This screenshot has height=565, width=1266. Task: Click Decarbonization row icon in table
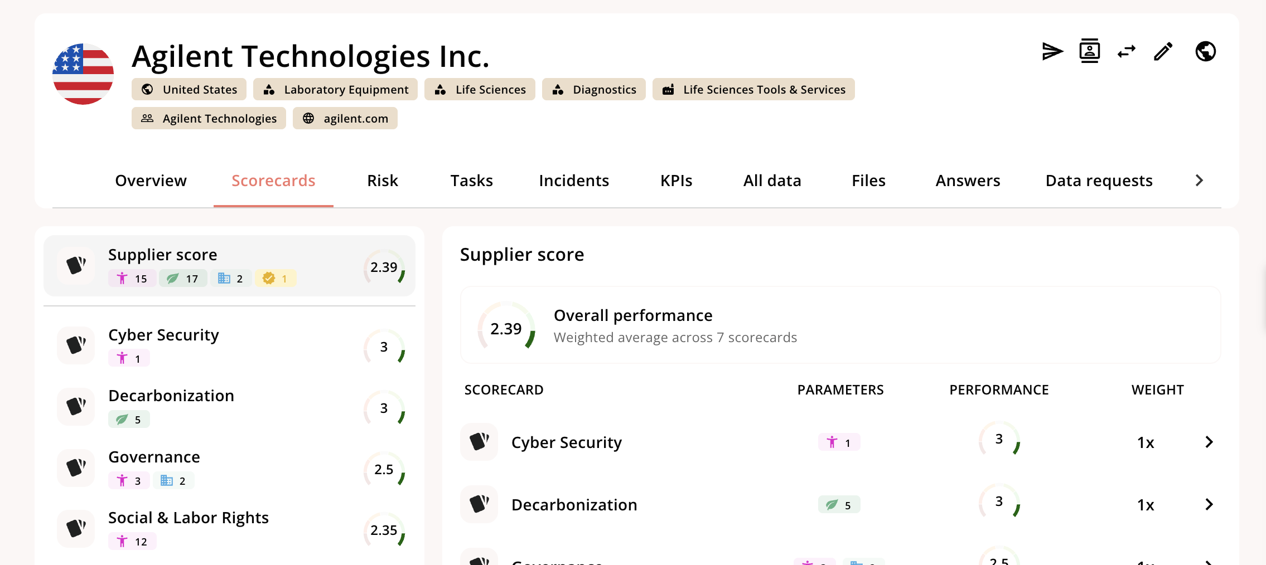tap(479, 504)
